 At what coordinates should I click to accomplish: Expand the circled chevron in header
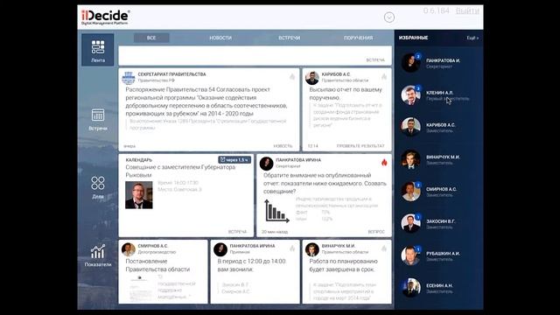(388, 17)
